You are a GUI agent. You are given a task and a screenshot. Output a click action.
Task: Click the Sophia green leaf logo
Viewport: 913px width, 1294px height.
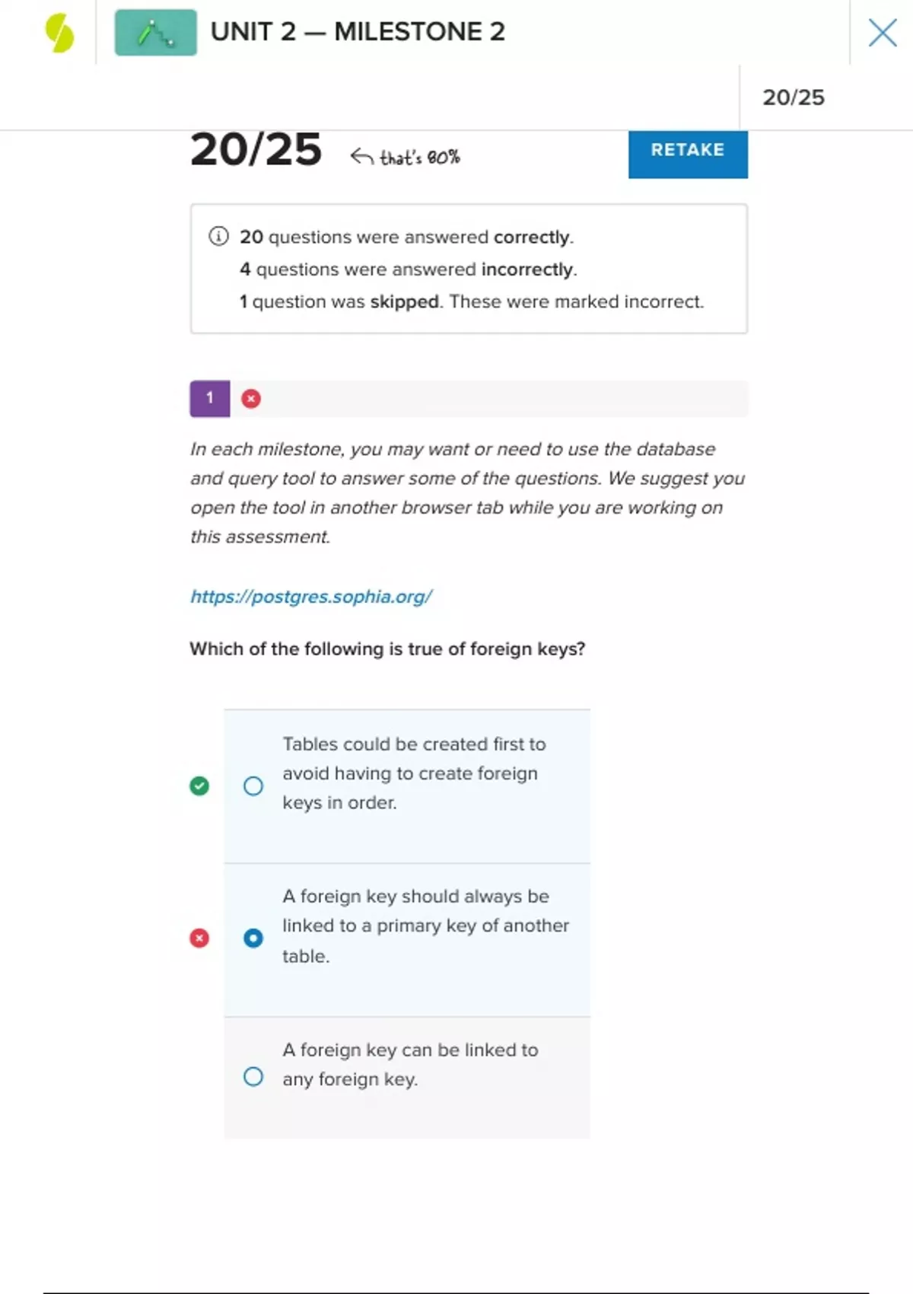click(x=59, y=33)
